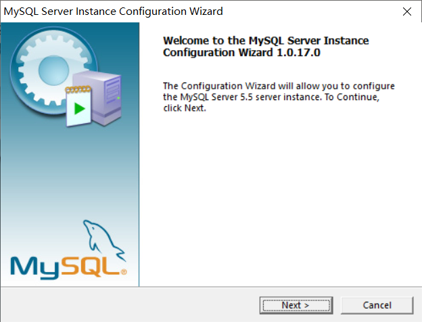Click the notepad spiral binding
Image resolution: width=422 pixels, height=322 pixels.
78,89
